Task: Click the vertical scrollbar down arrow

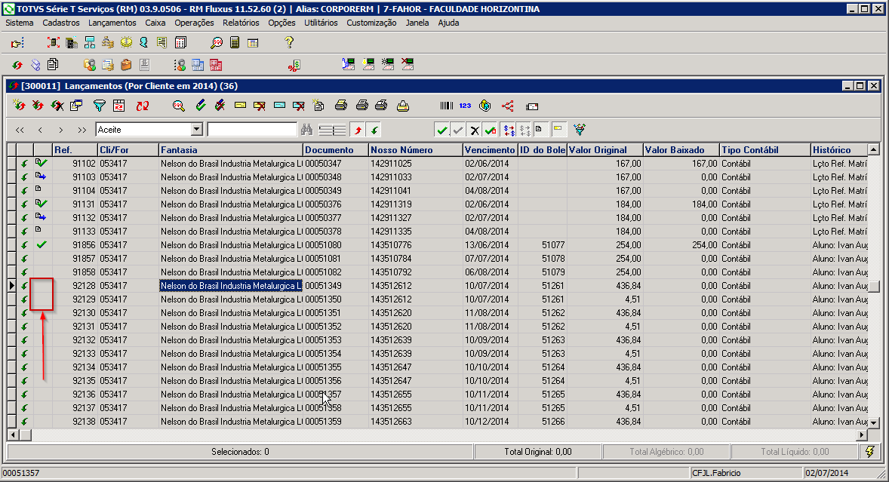Action: pos(873,422)
